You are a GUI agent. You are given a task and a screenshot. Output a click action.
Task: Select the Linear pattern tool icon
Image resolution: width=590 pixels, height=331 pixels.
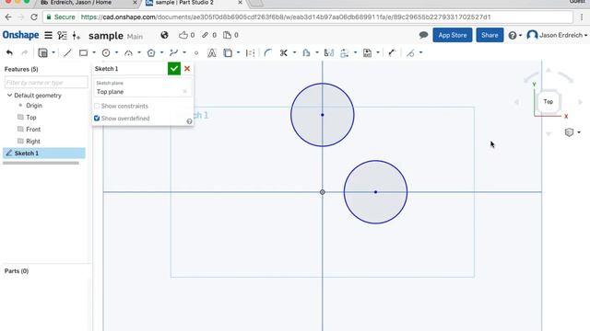(344, 53)
